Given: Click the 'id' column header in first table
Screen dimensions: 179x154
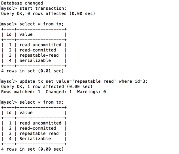Looking at the screenshot, I should tap(9, 34).
